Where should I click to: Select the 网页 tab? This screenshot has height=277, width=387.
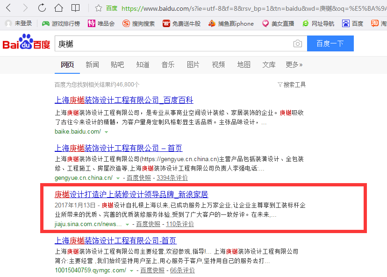(x=67, y=64)
